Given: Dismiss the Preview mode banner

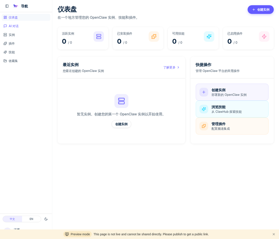Looking at the screenshot, I should [274, 234].
